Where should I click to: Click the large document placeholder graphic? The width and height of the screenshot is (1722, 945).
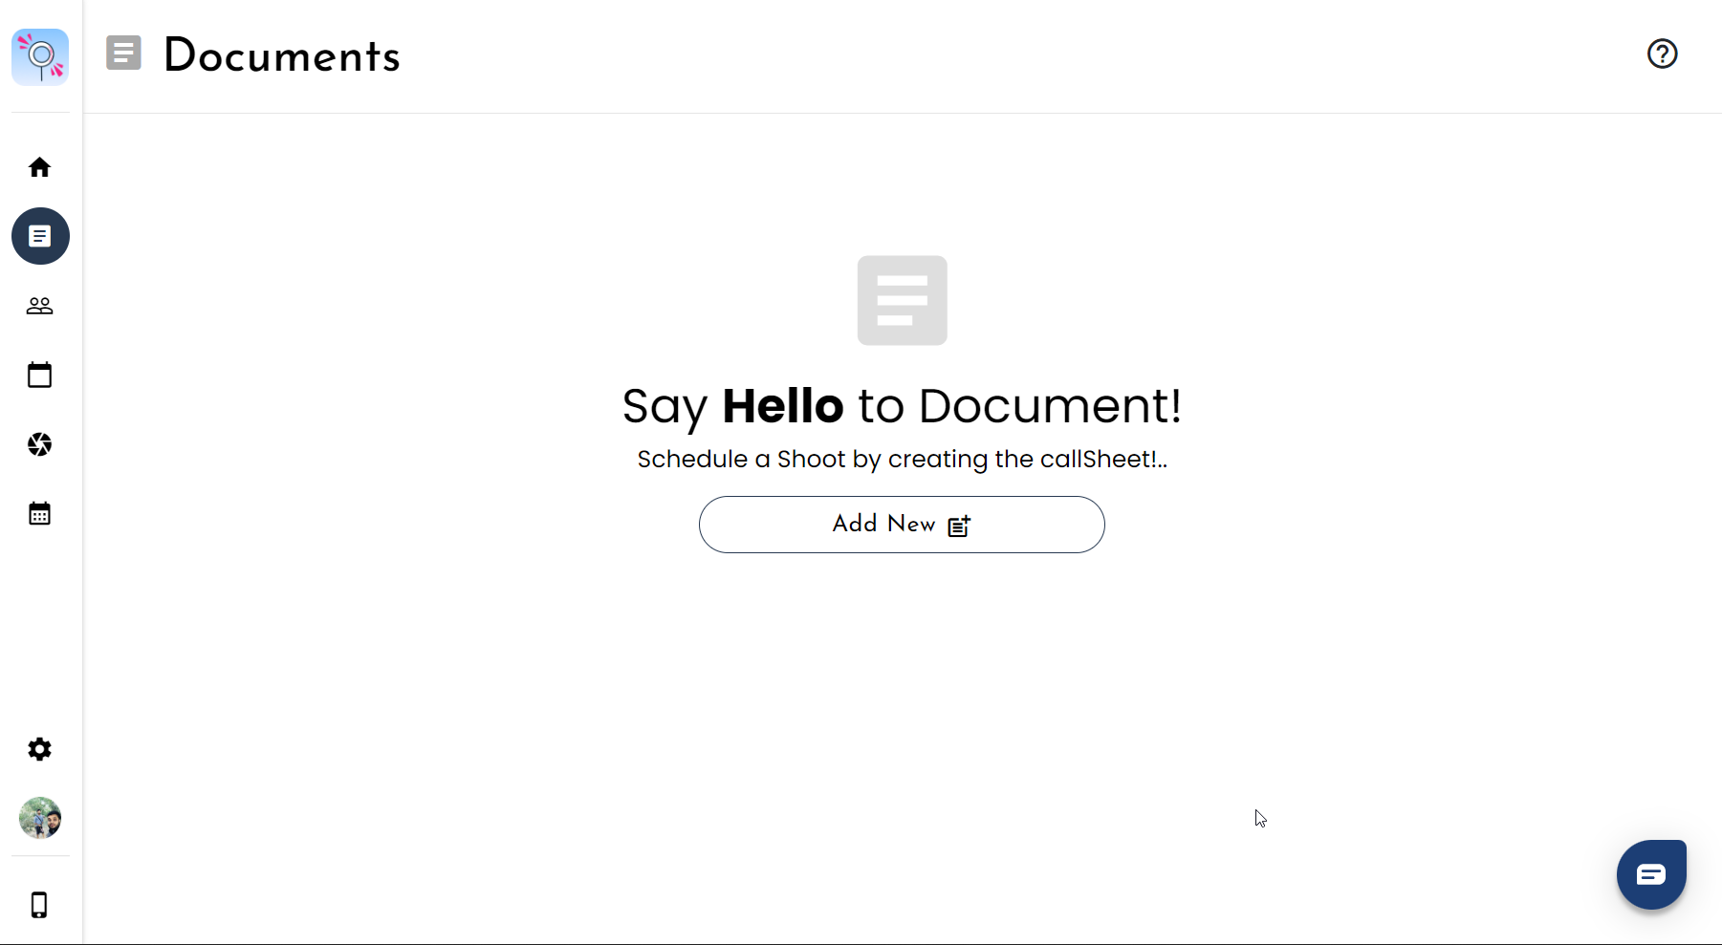(x=901, y=300)
